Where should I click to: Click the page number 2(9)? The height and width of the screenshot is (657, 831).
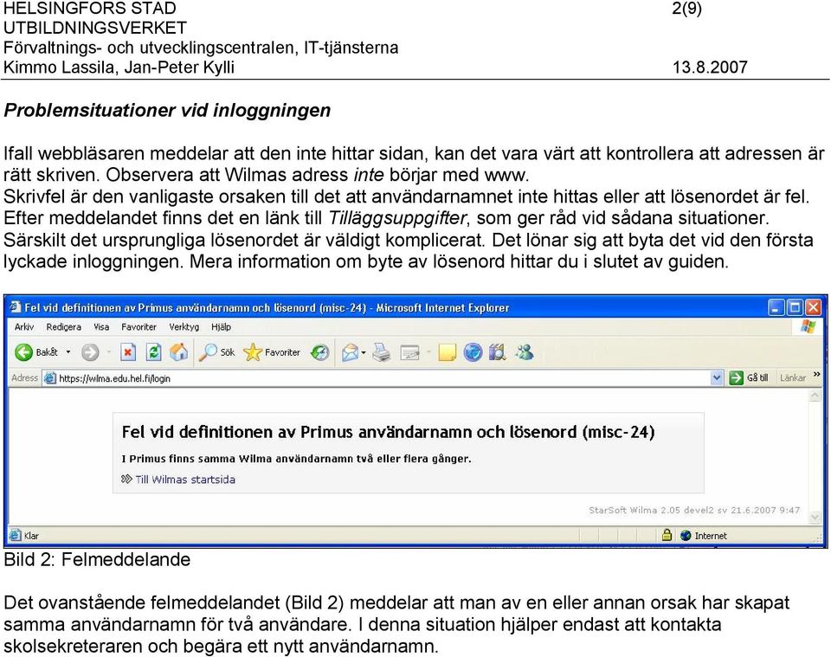pyautogui.click(x=686, y=9)
